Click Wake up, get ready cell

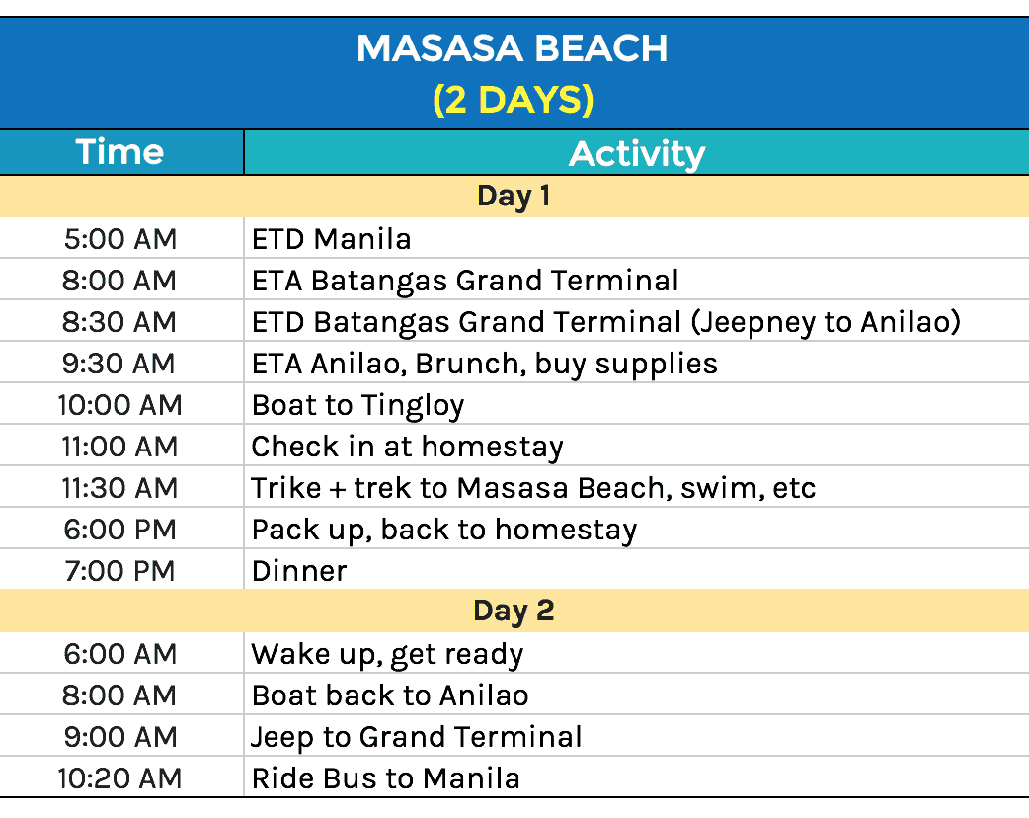pyautogui.click(x=387, y=654)
